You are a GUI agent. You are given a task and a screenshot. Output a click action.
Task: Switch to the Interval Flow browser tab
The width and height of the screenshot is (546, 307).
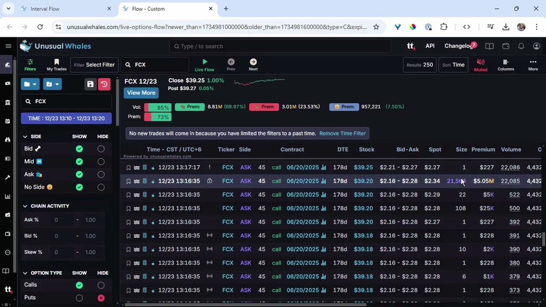(x=66, y=9)
